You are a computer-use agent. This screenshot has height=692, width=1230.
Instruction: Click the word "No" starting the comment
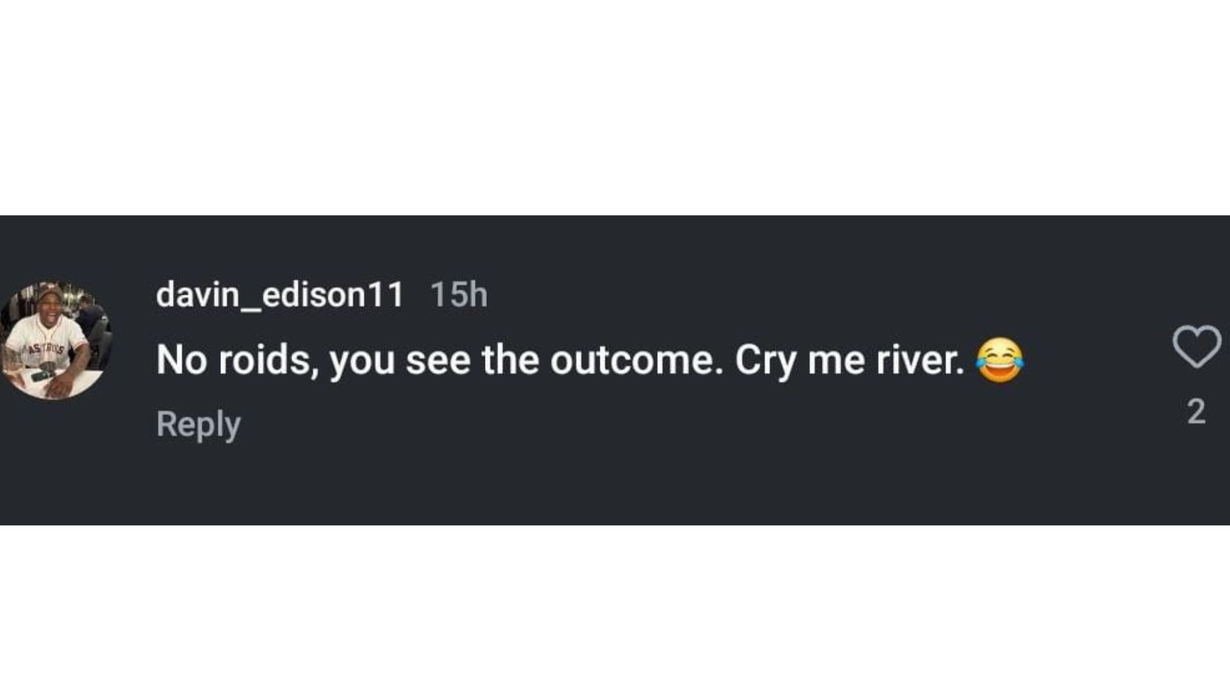click(x=182, y=360)
